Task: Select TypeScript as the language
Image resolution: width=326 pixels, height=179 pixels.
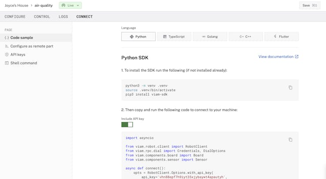Action: click(174, 37)
